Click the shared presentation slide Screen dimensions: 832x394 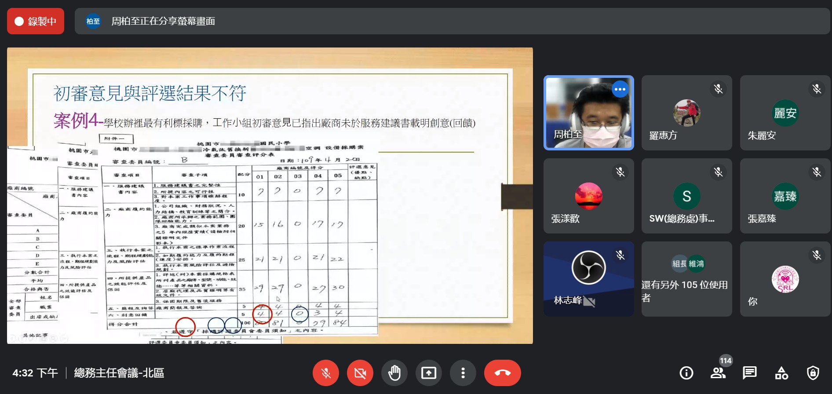pyautogui.click(x=270, y=196)
